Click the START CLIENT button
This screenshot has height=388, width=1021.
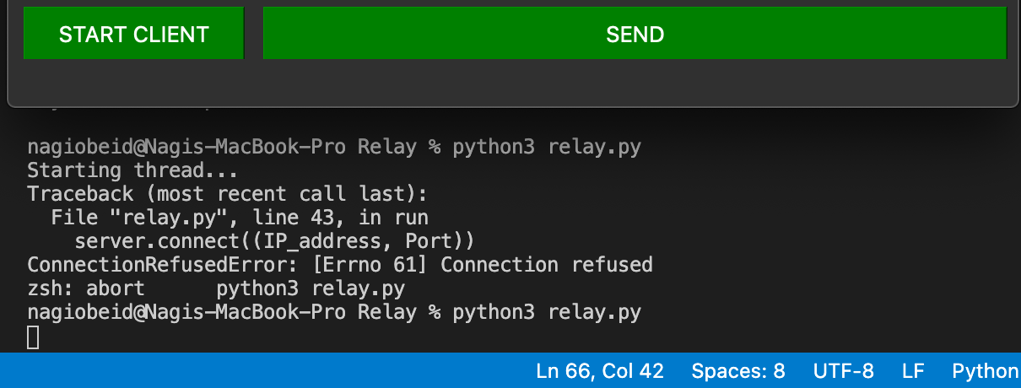pyautogui.click(x=133, y=34)
